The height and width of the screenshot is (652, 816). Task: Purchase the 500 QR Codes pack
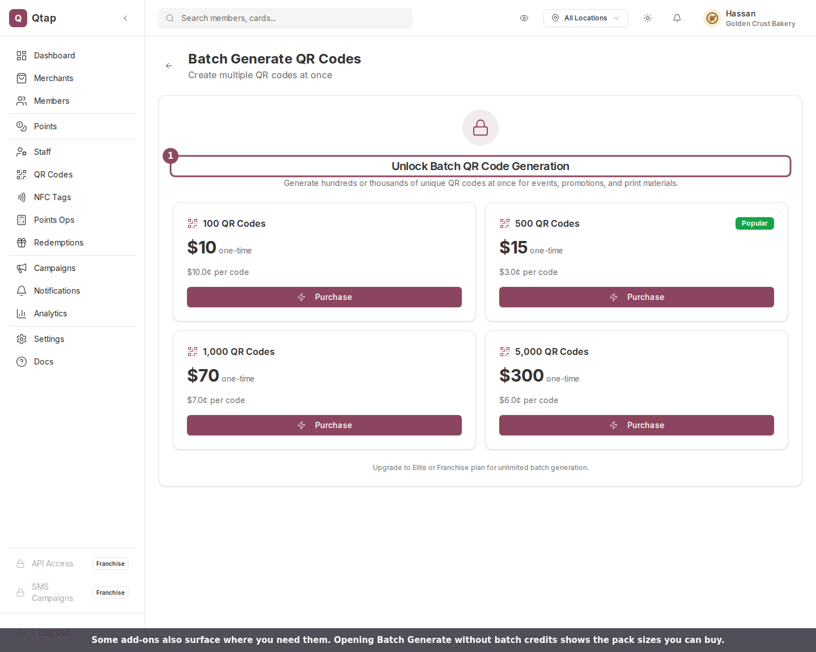636,297
